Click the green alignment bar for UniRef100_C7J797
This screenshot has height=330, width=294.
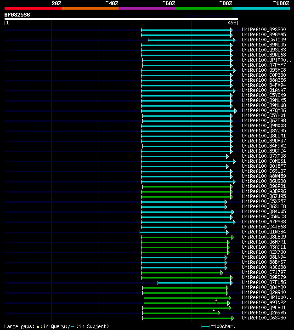click(x=182, y=273)
